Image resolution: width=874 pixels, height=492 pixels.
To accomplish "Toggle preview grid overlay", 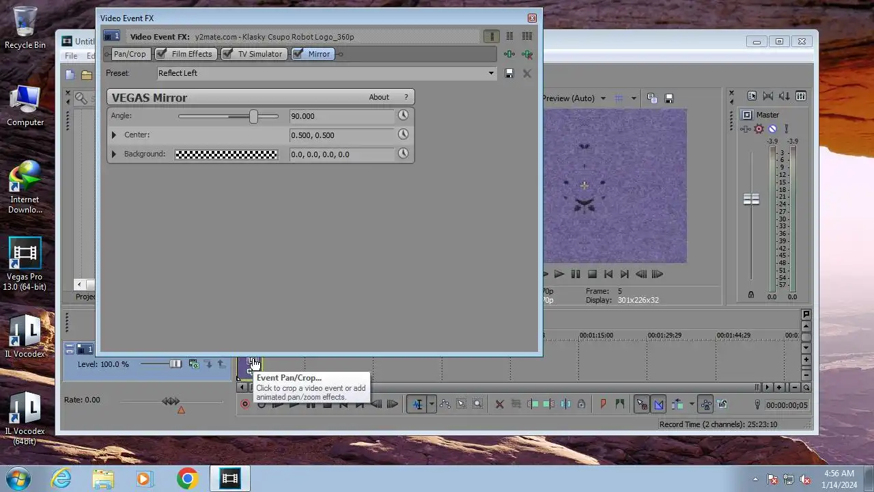I will point(619,98).
